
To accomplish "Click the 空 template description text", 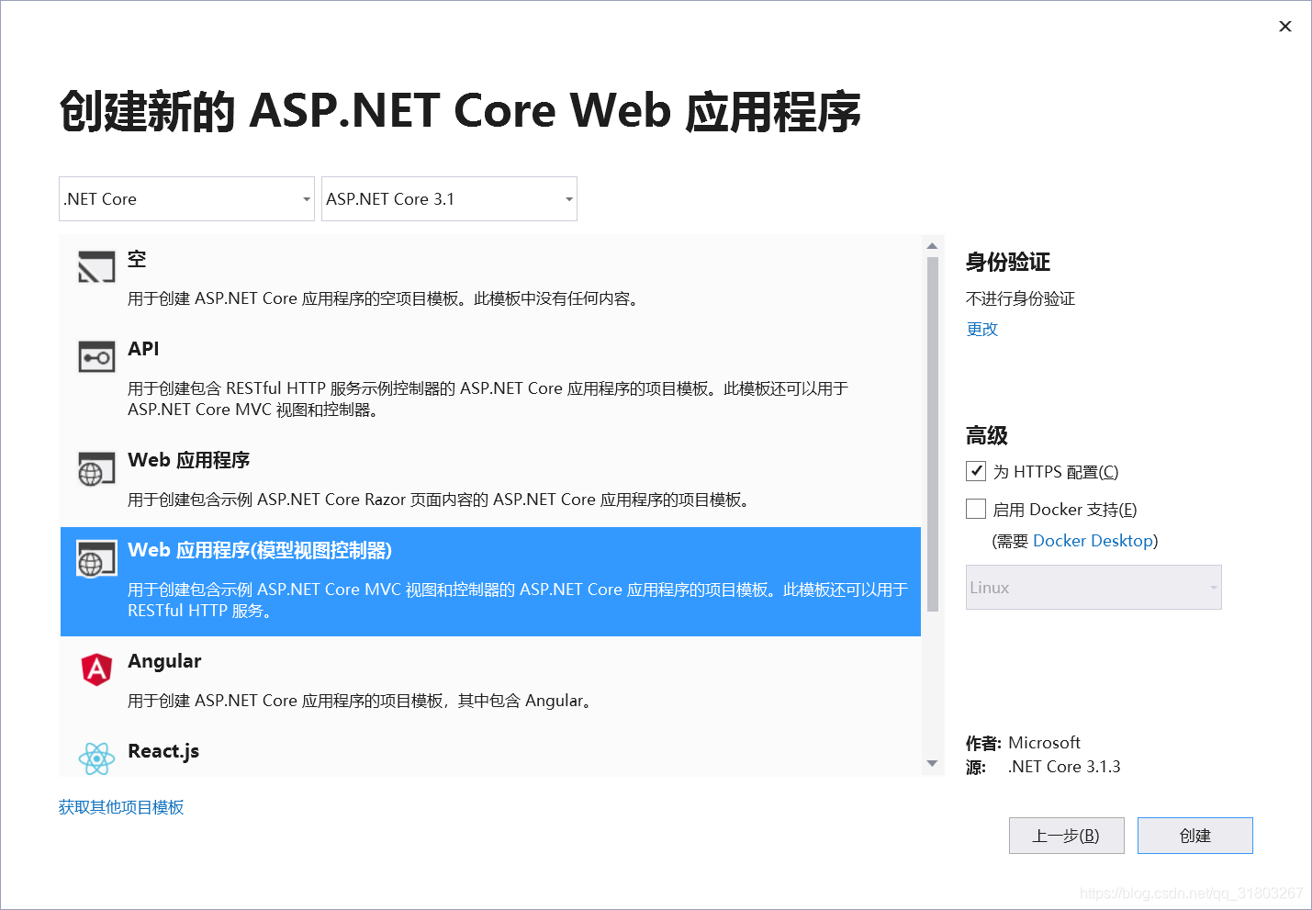I will [x=383, y=298].
